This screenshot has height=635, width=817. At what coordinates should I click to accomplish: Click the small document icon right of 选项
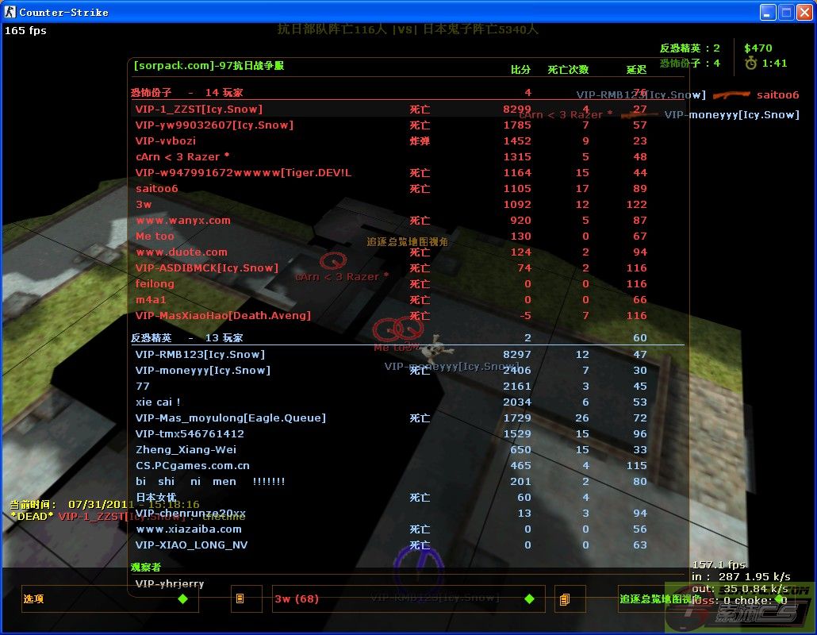246,599
